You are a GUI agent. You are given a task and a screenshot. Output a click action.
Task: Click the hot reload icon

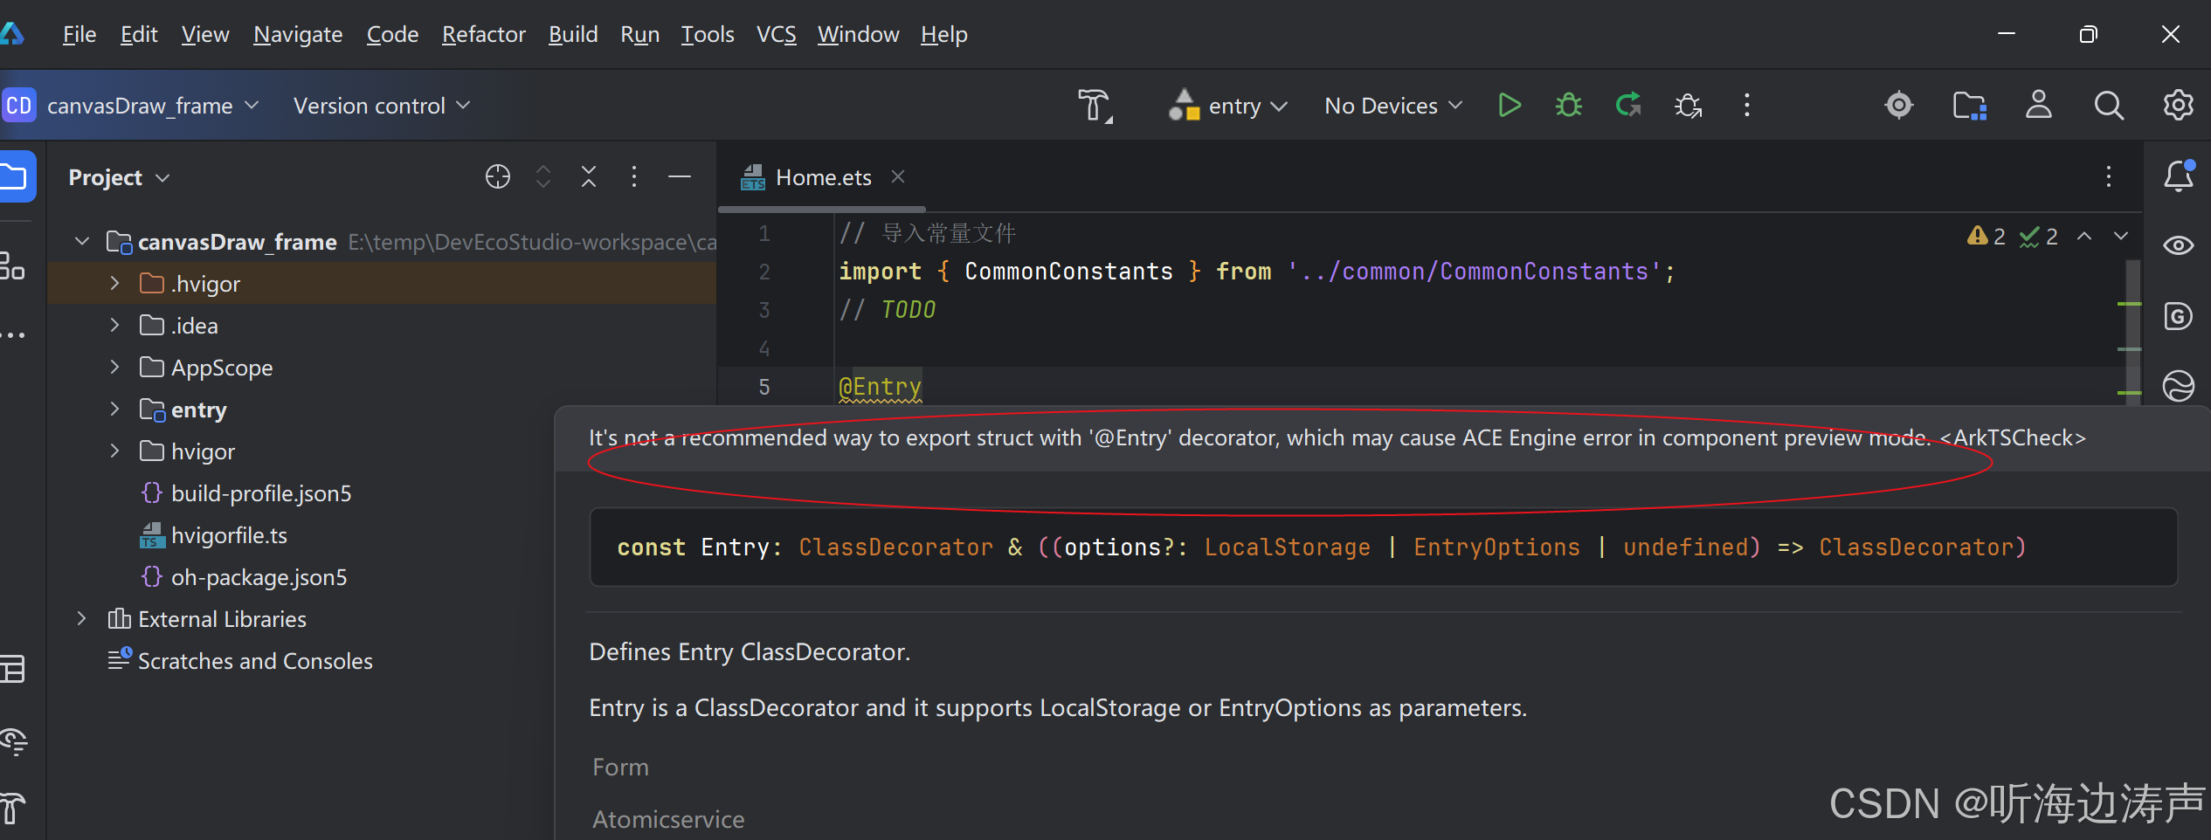tap(1628, 106)
